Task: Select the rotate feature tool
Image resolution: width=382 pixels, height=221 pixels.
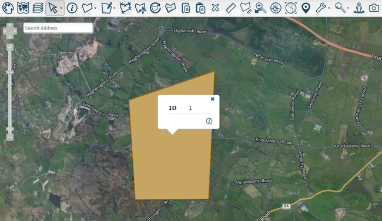Action: [x=155, y=8]
